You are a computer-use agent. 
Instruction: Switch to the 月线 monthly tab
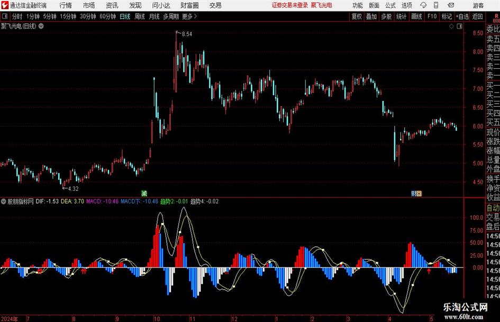click(154, 16)
